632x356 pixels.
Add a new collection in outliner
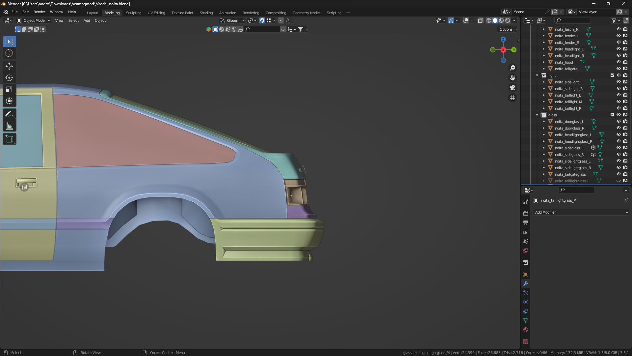[x=626, y=20]
